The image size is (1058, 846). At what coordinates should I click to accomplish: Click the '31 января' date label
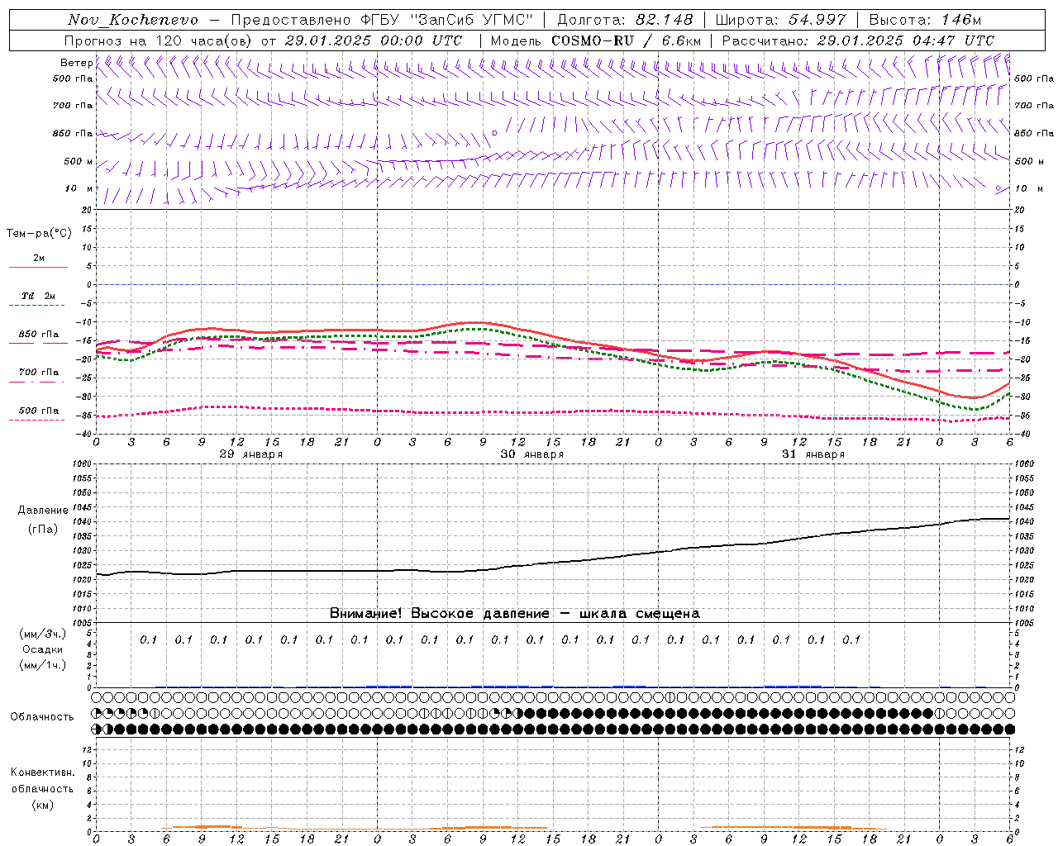click(x=813, y=454)
